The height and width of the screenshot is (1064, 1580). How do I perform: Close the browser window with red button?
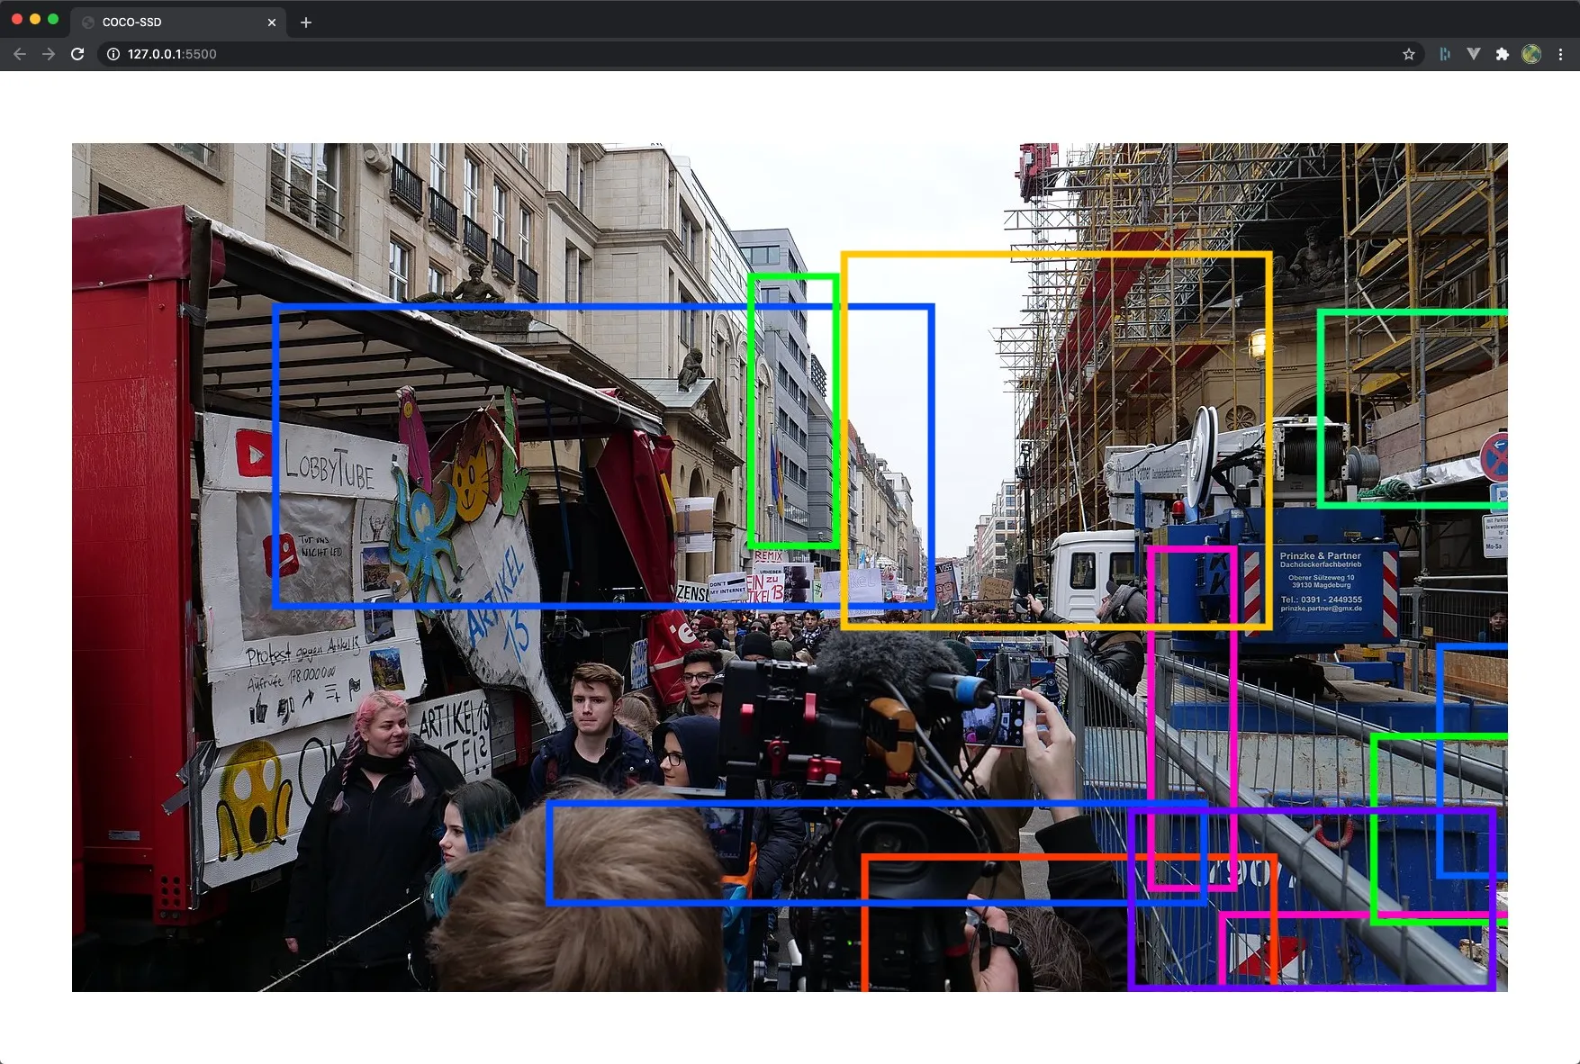[x=17, y=19]
